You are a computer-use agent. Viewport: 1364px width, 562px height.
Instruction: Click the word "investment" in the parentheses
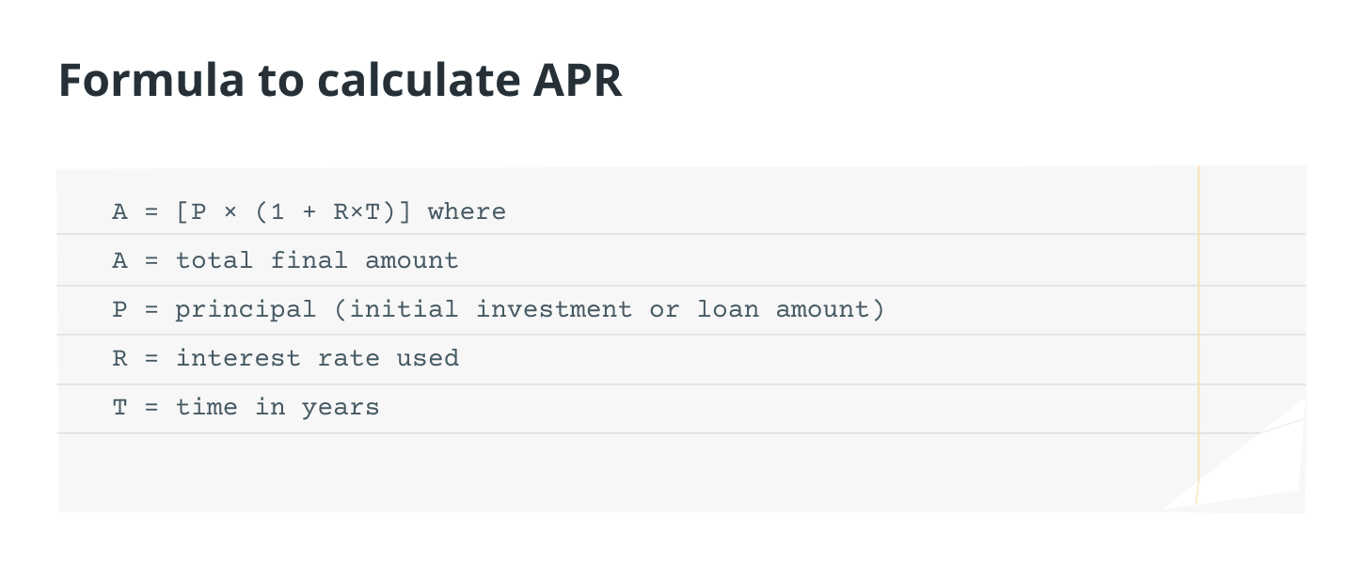click(554, 309)
